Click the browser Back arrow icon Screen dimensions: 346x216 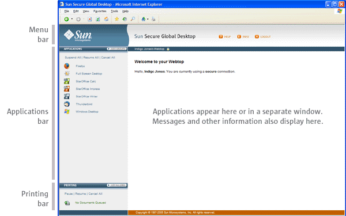66,19
